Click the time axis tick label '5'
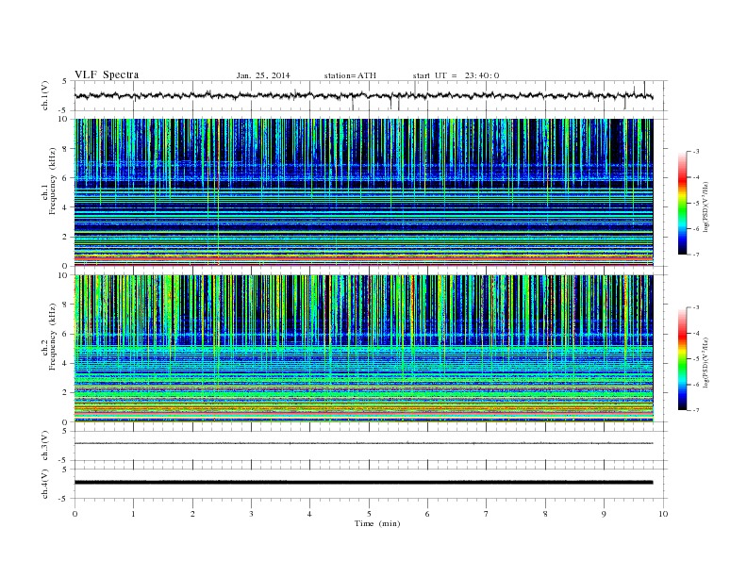The image size is (747, 577). (369, 514)
